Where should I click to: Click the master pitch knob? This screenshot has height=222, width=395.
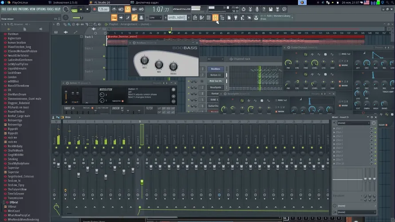point(66,17)
